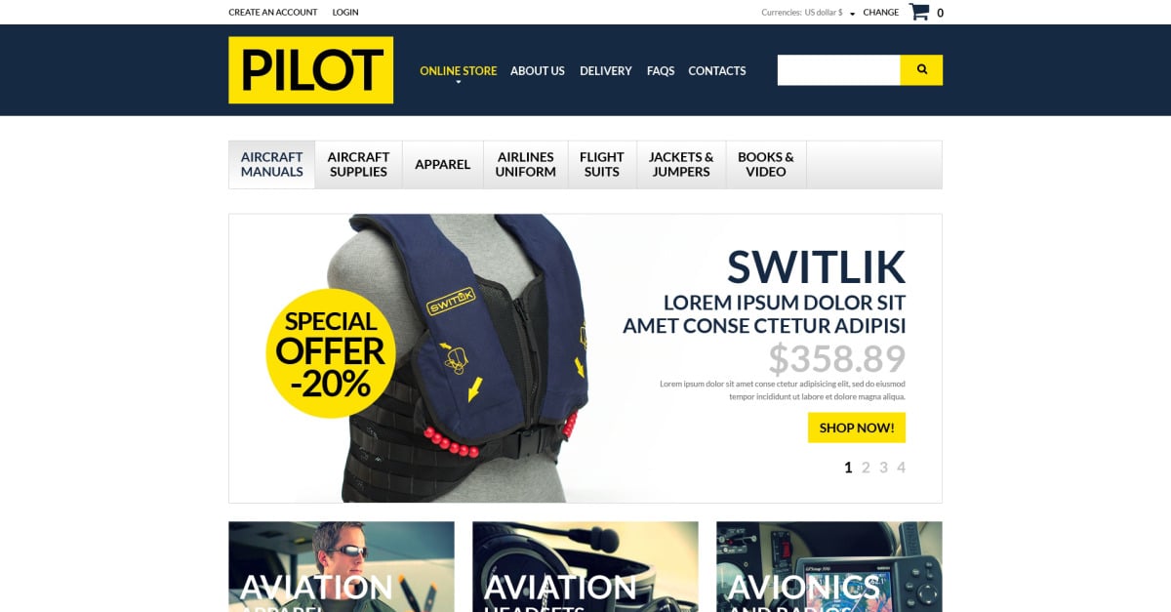Click the Shop Now! button
1171x612 pixels.
coord(857,428)
